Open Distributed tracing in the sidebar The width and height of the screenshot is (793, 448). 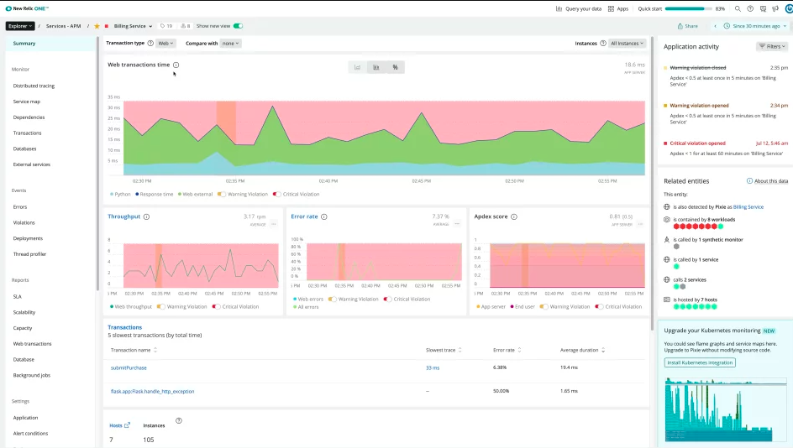pyautogui.click(x=34, y=86)
